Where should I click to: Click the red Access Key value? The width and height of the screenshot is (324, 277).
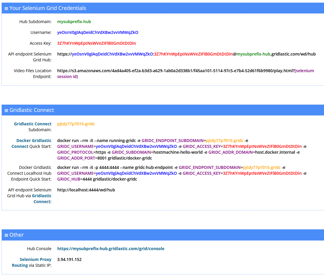(96, 43)
